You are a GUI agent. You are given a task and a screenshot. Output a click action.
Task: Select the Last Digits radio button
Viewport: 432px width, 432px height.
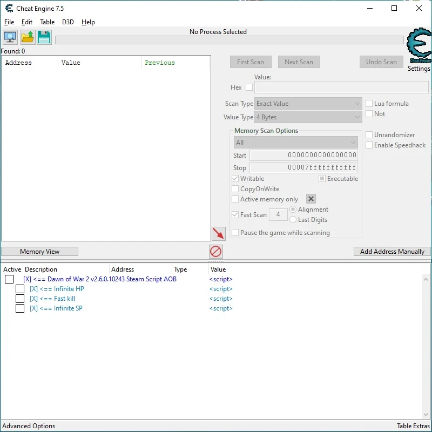[293, 220]
